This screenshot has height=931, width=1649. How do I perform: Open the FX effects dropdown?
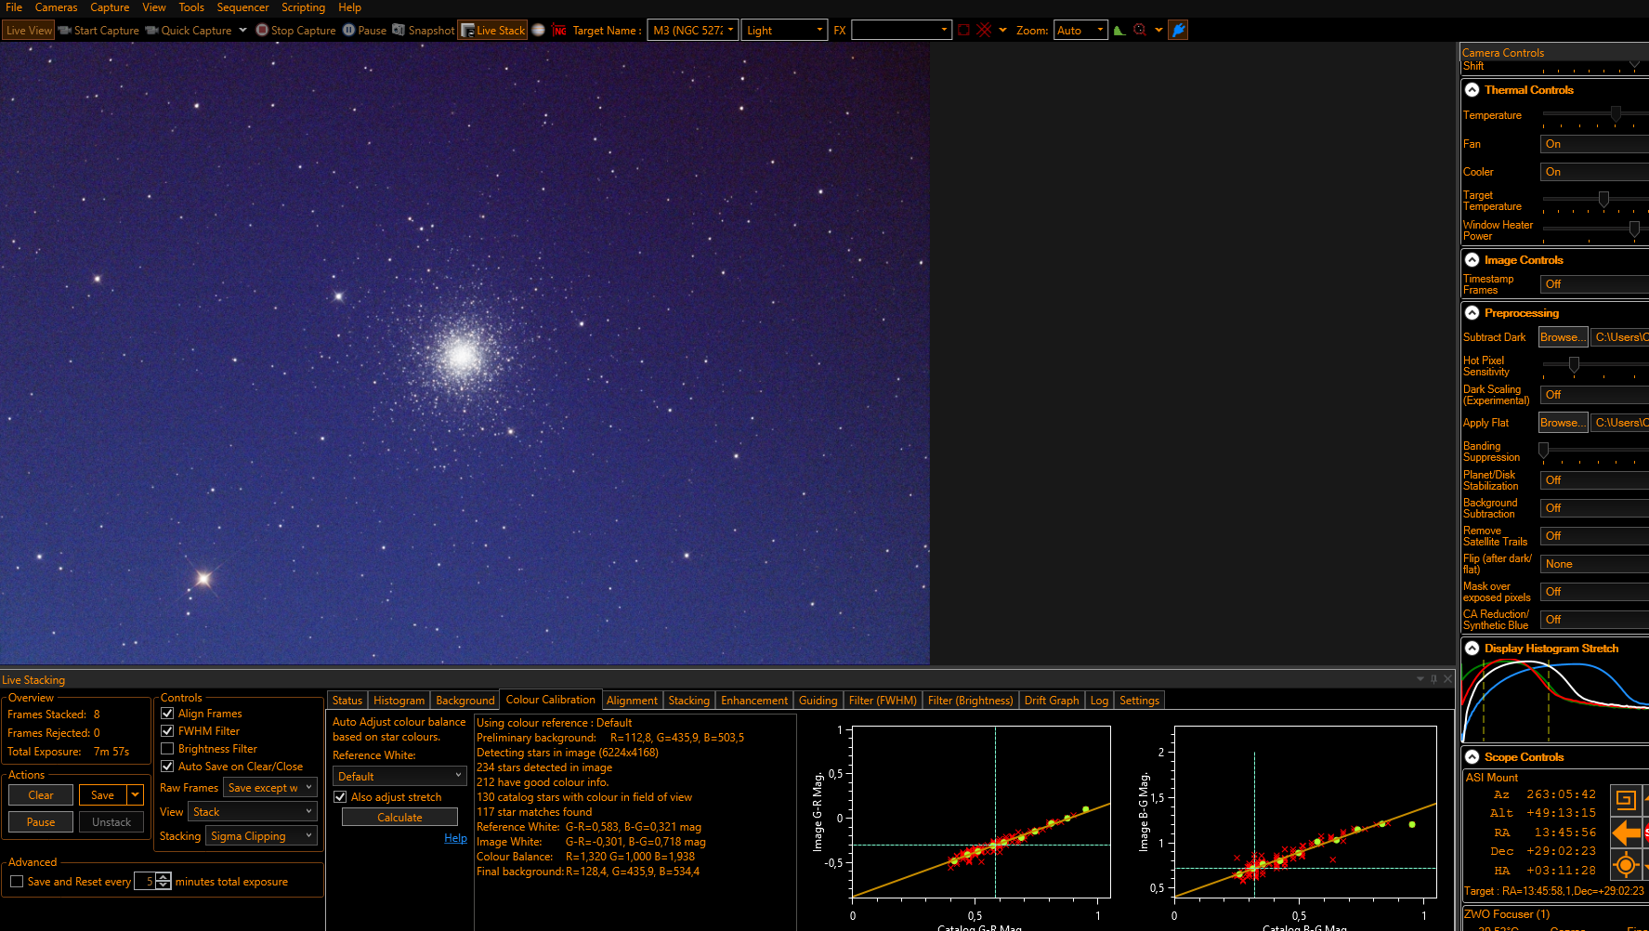(x=901, y=31)
